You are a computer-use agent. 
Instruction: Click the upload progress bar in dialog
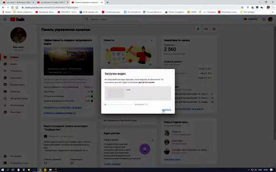coord(119,105)
